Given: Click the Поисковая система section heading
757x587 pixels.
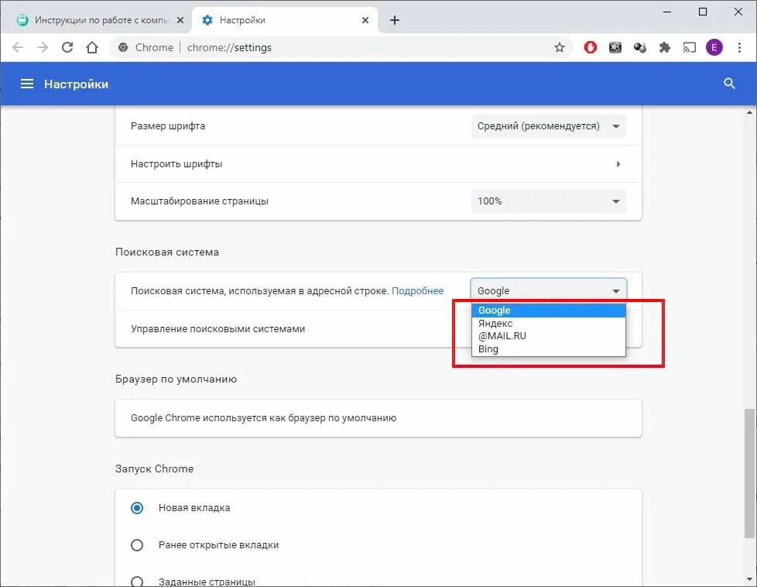Looking at the screenshot, I should coord(167,252).
